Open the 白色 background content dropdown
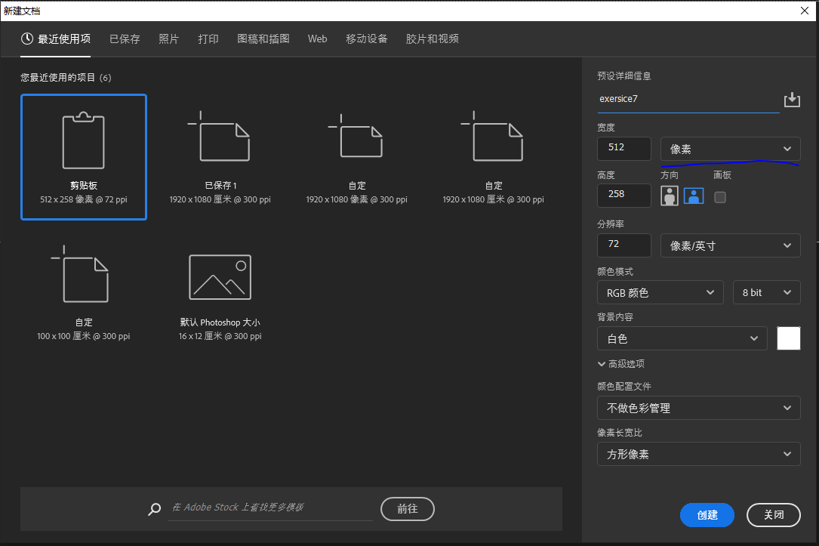819x546 pixels. pyautogui.click(x=682, y=338)
